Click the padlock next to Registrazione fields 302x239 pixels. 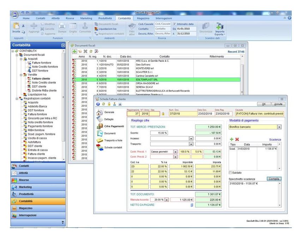(x=163, y=114)
